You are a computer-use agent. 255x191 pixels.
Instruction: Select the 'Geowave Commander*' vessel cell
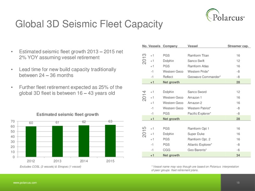(204, 77)
